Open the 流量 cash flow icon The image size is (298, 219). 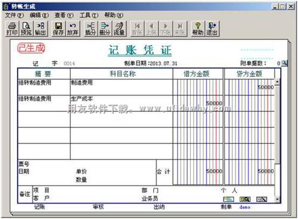point(119,29)
